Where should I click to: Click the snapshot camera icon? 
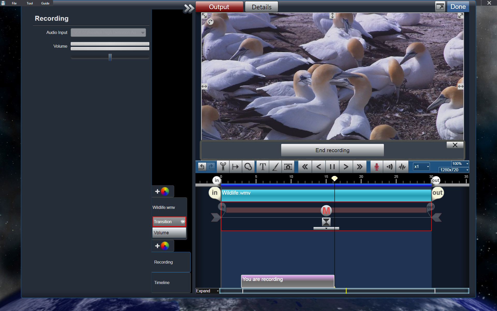[288, 167]
